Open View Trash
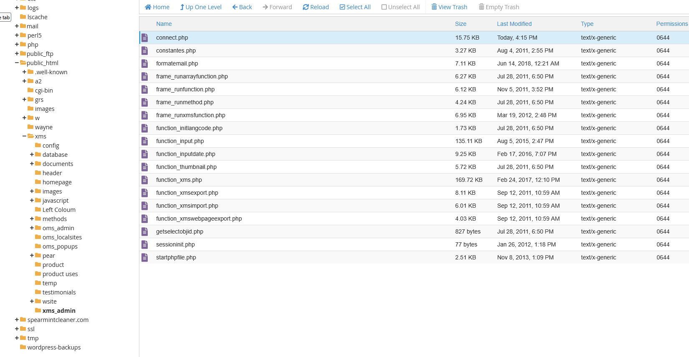 pyautogui.click(x=449, y=7)
